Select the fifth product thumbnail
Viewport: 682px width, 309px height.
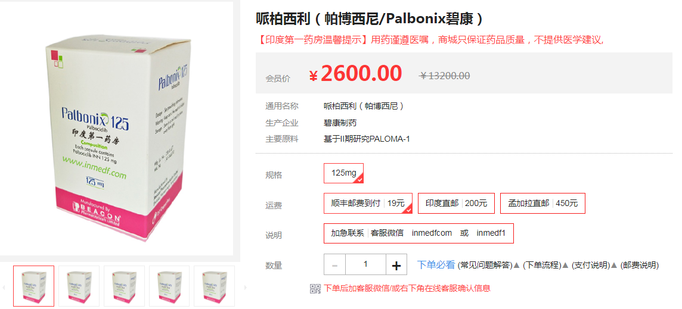[x=215, y=286]
